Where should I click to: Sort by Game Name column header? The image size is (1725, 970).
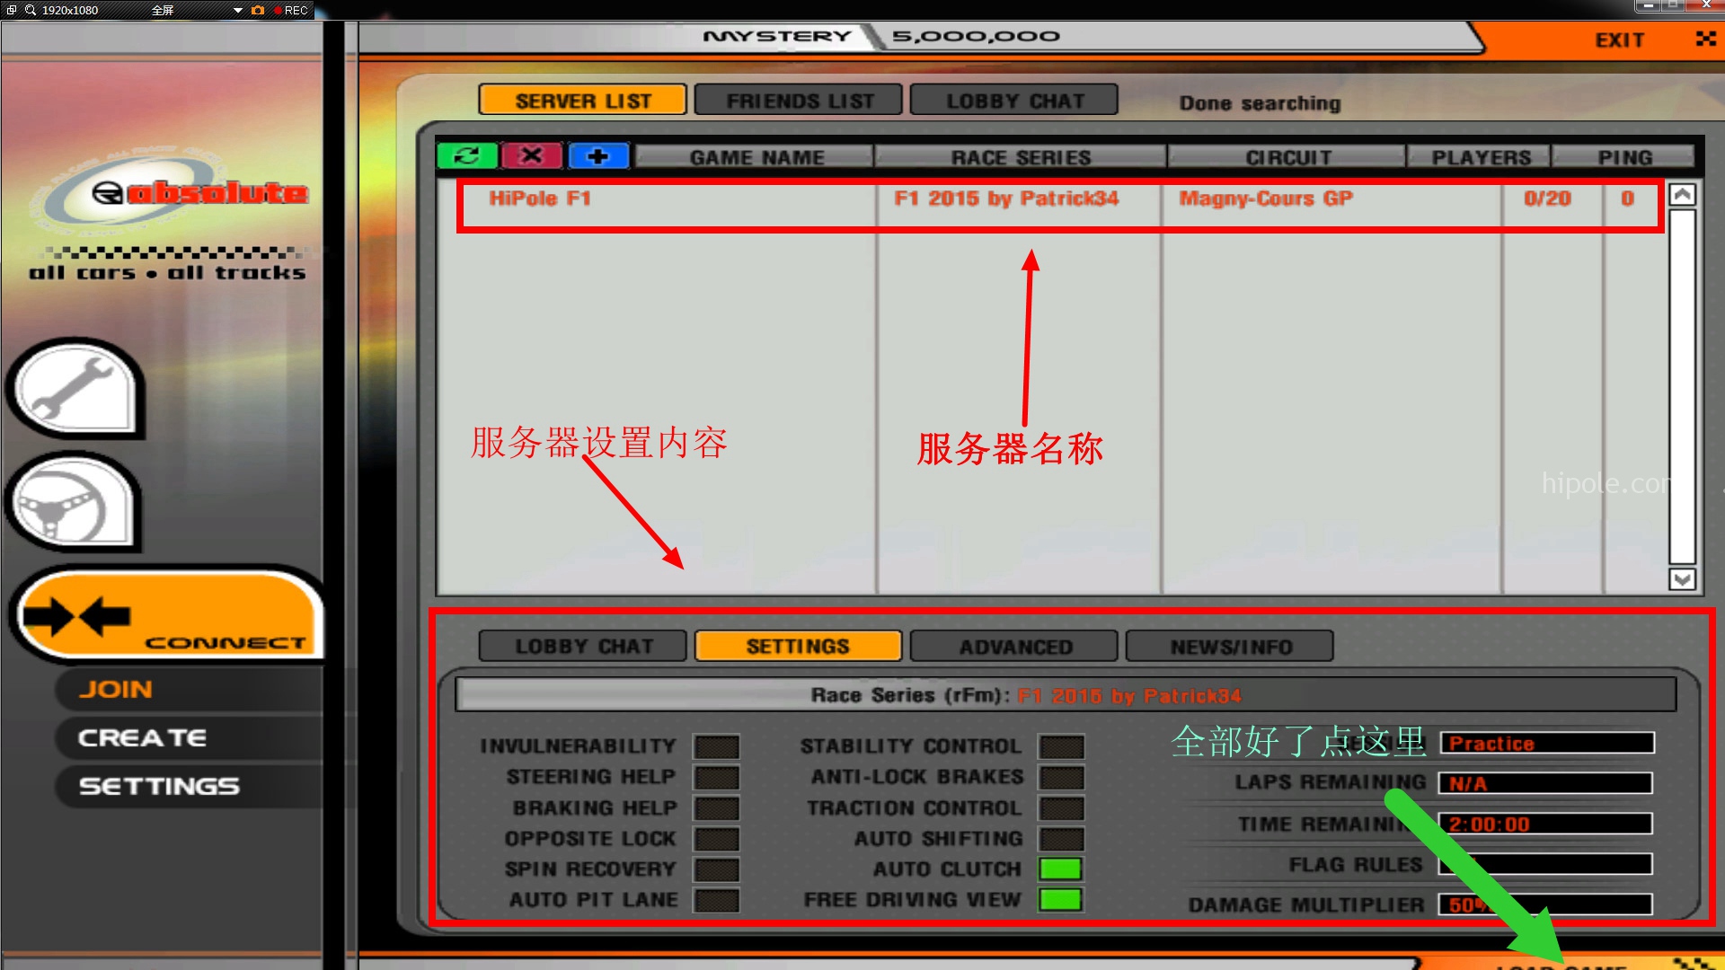(x=756, y=157)
